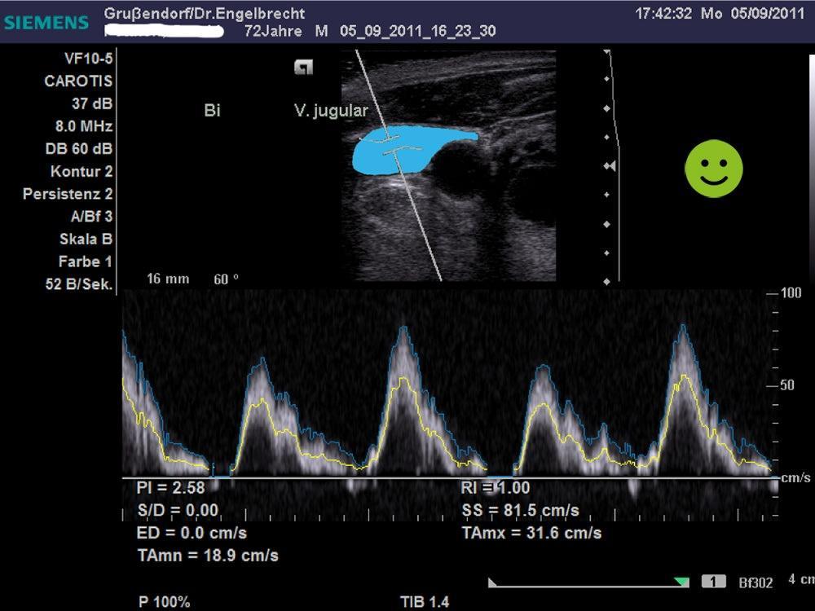Image resolution: width=815 pixels, height=611 pixels.
Task: Click the SIEMENS logo
Action: tap(46, 22)
